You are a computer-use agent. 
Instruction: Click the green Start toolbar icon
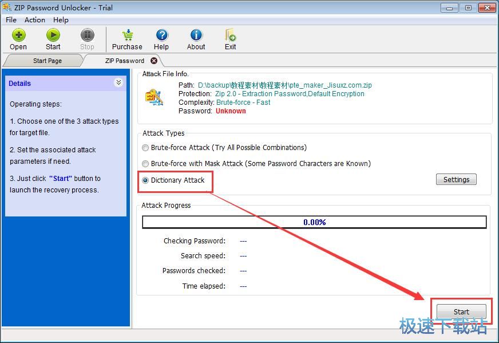point(53,35)
